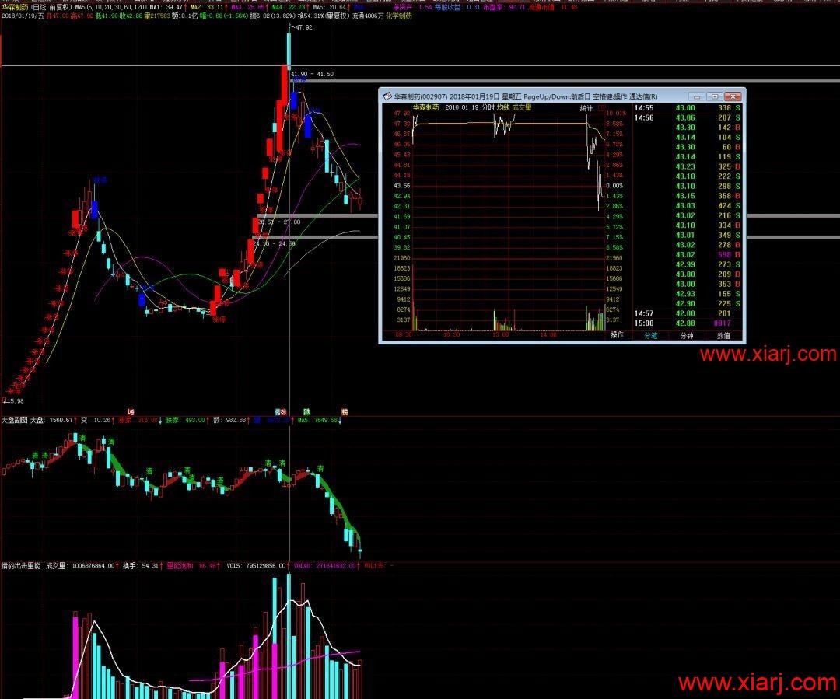Viewport: 840px width, 699px height.
Task: Click the 化学制药 sector link in header
Action: pyautogui.click(x=399, y=16)
